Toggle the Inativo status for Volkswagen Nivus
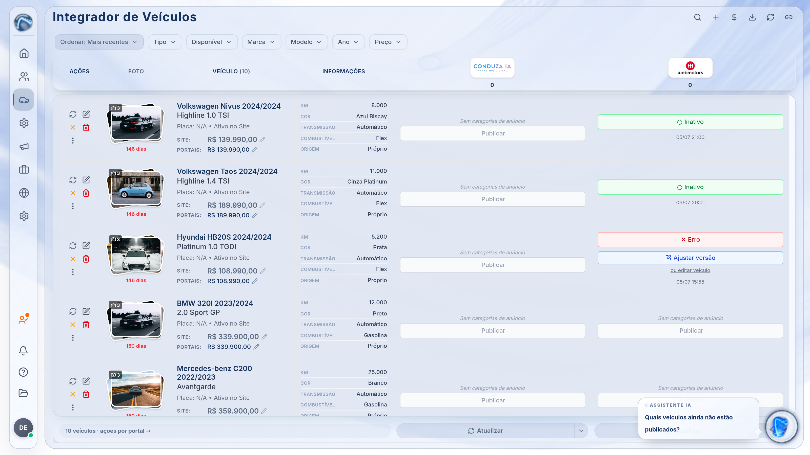Image resolution: width=810 pixels, height=455 pixels. (x=690, y=122)
